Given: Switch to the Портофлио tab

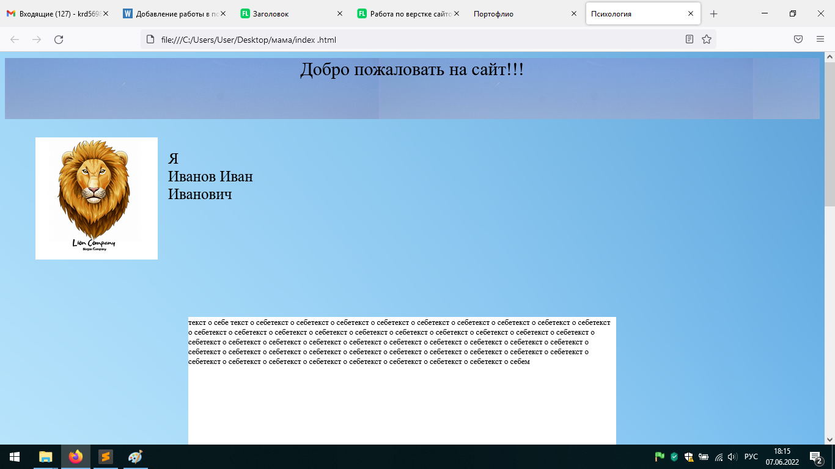Looking at the screenshot, I should [x=526, y=13].
